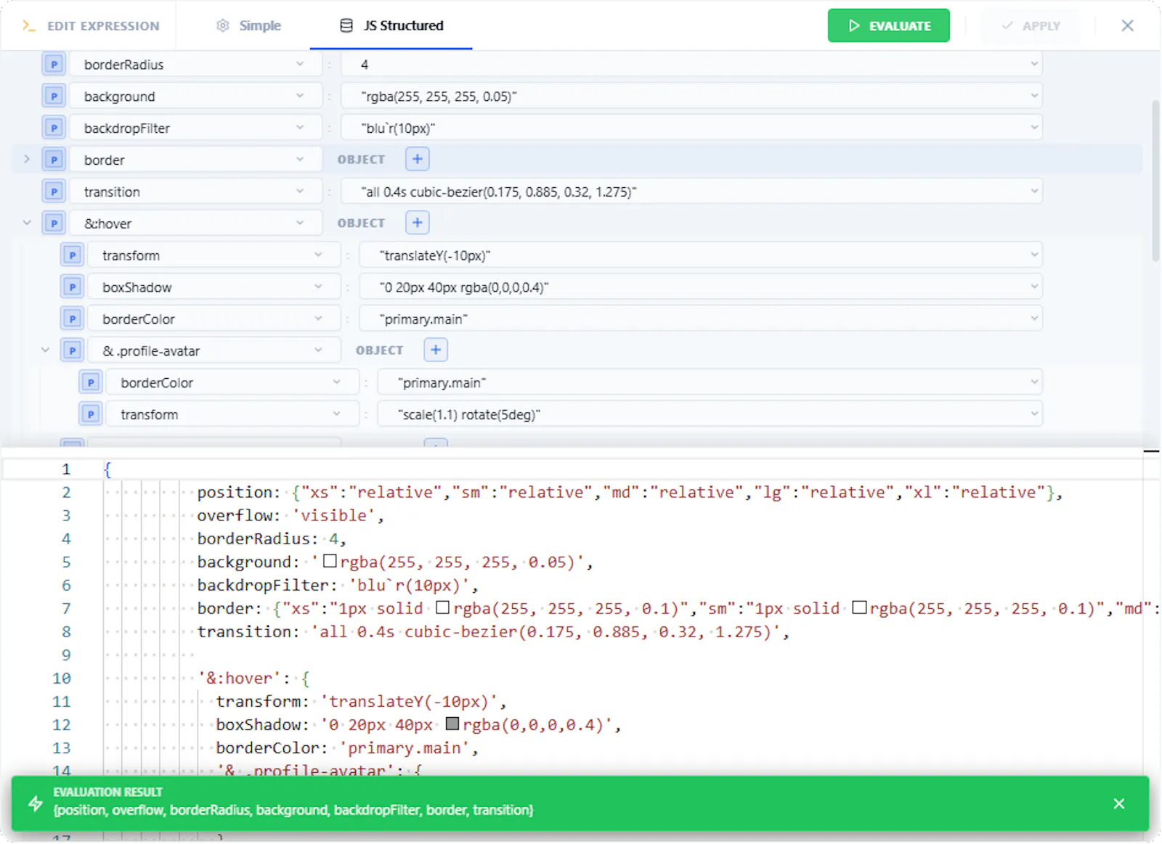
Task: Add a property to & .profile-avatar object
Action: (x=436, y=350)
